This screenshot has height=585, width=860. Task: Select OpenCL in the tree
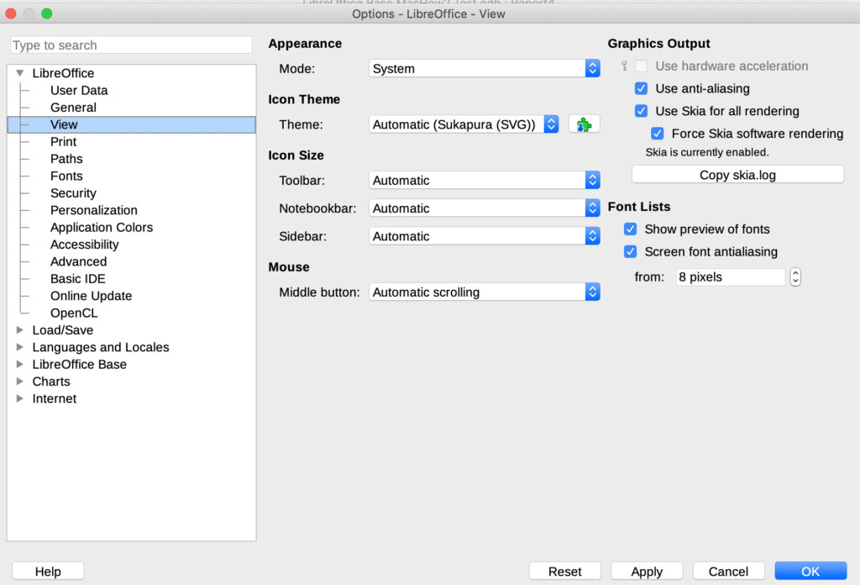[x=74, y=313]
